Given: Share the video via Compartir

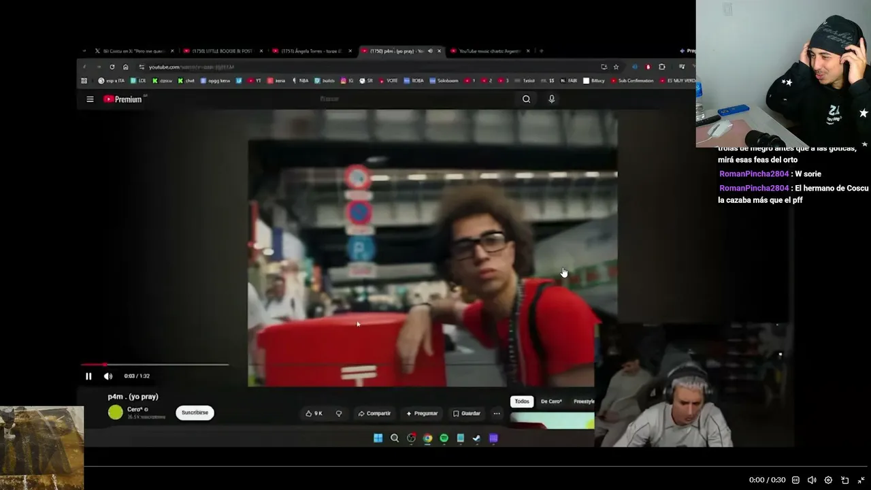Looking at the screenshot, I should pyautogui.click(x=374, y=413).
